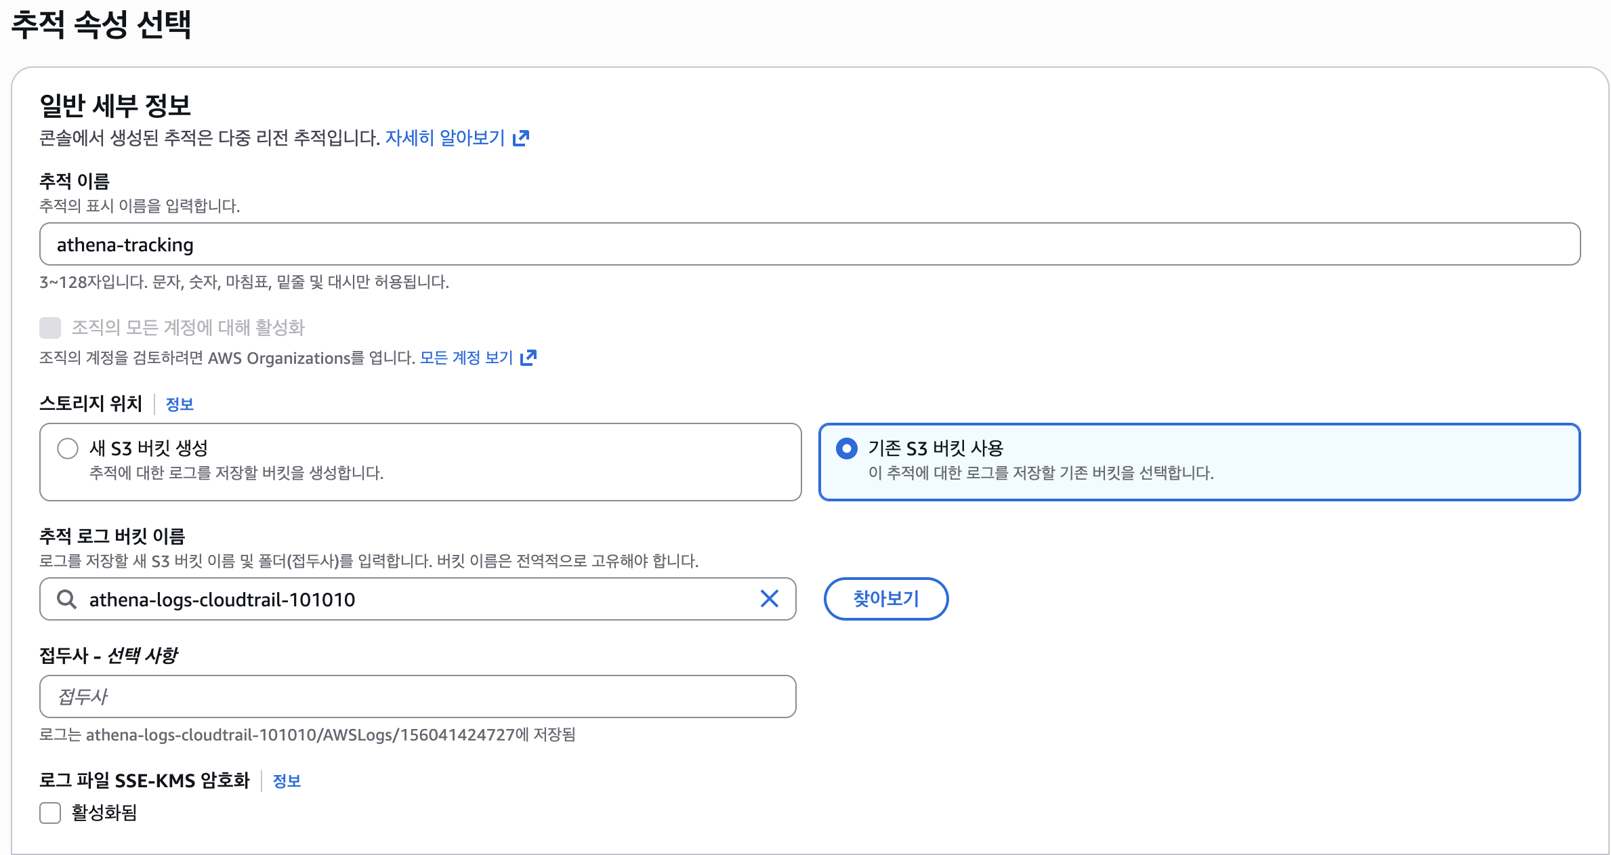
Task: Select the 새 S3 버킷 생성 radio button
Action: (x=68, y=449)
